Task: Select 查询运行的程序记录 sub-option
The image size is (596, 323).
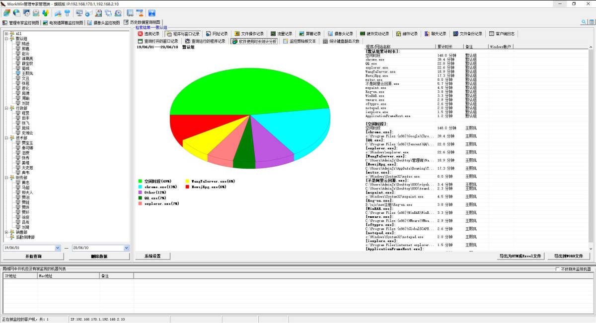Action: click(x=205, y=41)
